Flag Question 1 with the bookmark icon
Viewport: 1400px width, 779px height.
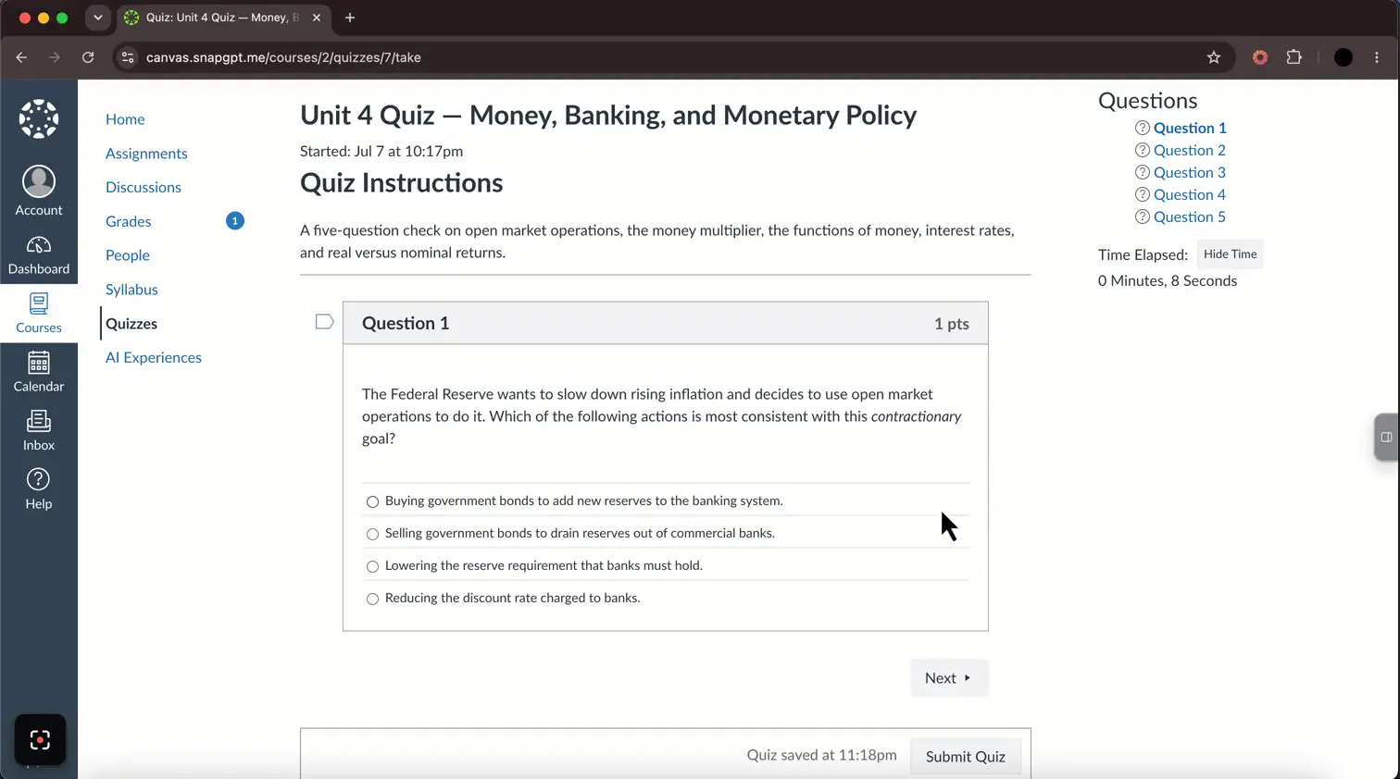[324, 322]
